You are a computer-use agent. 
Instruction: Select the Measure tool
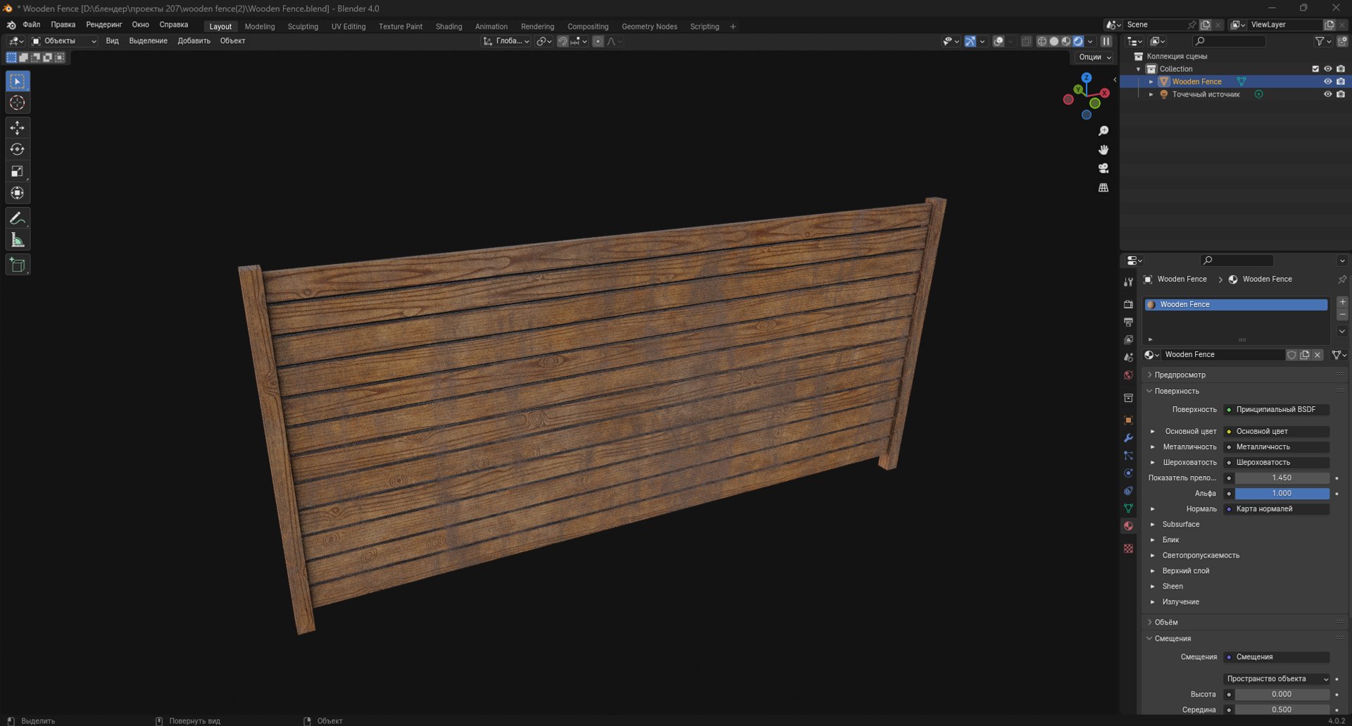pyautogui.click(x=18, y=240)
